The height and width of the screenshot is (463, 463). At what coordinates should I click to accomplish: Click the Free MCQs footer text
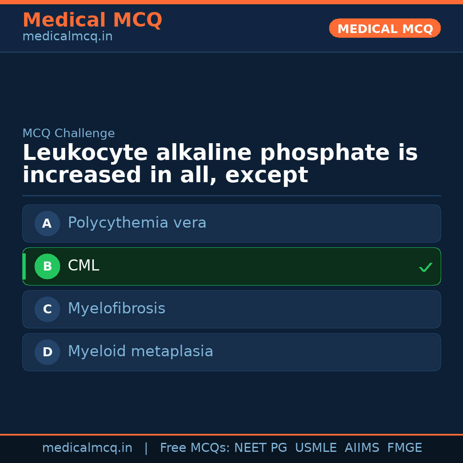(x=195, y=448)
